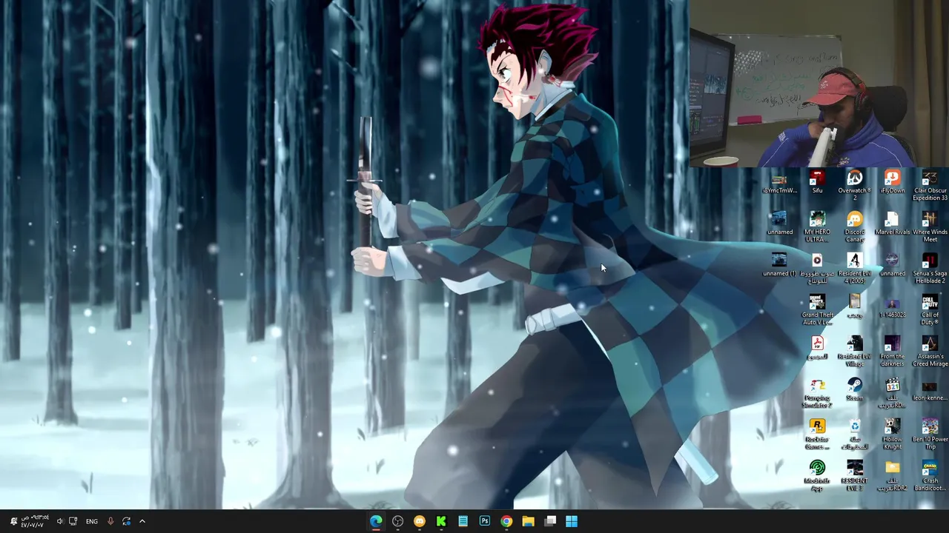Select the Marvel Rivals shortcut
This screenshot has height=533, width=949.
pyautogui.click(x=892, y=224)
